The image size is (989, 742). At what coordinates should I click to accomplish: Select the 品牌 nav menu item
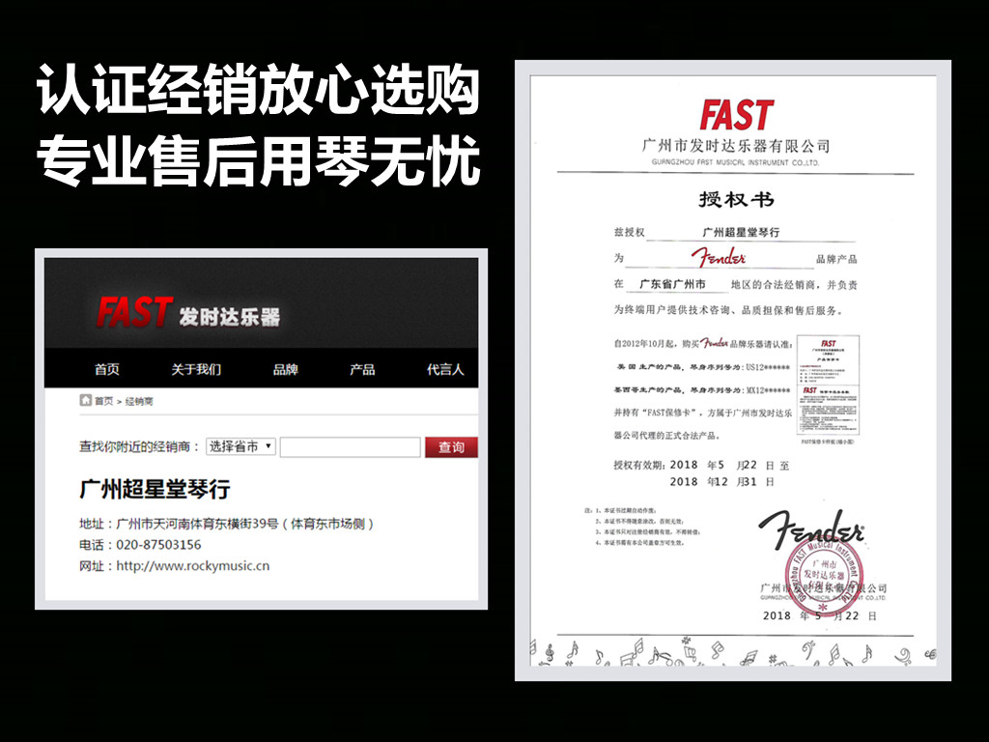(285, 369)
